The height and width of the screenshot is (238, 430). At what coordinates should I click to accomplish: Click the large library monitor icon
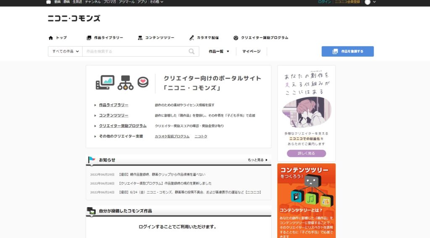pyautogui.click(x=105, y=82)
